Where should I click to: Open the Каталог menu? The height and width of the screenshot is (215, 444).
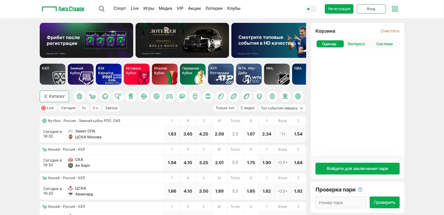(x=54, y=96)
